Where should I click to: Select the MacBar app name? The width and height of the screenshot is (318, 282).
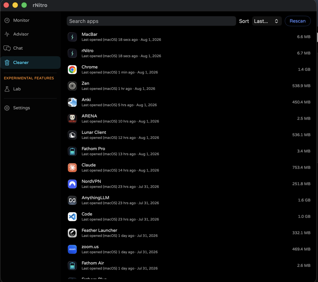[89, 34]
